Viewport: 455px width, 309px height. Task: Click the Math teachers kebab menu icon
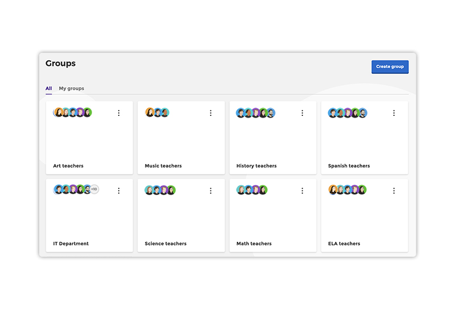click(x=302, y=191)
